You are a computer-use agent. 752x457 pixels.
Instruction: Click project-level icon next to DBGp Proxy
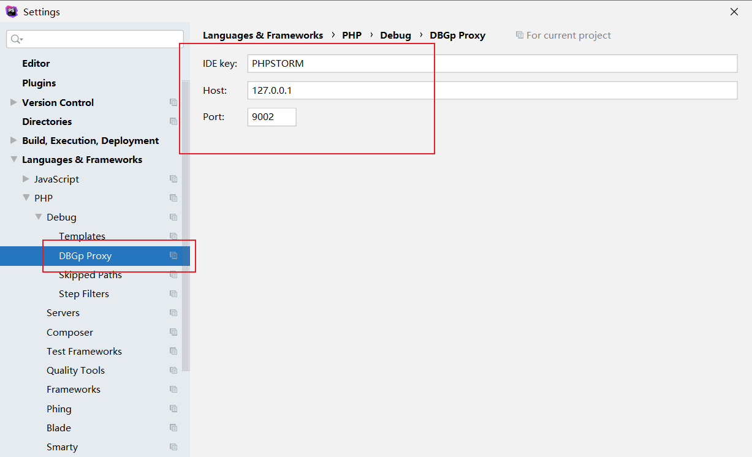click(x=173, y=255)
